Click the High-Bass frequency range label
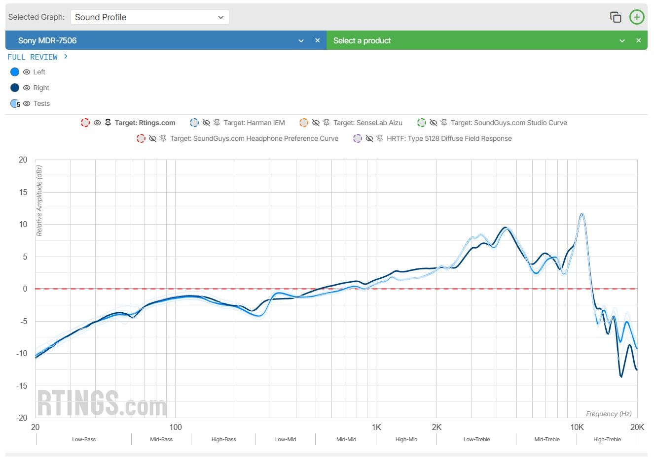Viewport: 654px width, 460px height. (x=223, y=439)
